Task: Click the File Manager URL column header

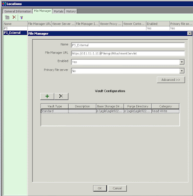Action: (x=40, y=24)
